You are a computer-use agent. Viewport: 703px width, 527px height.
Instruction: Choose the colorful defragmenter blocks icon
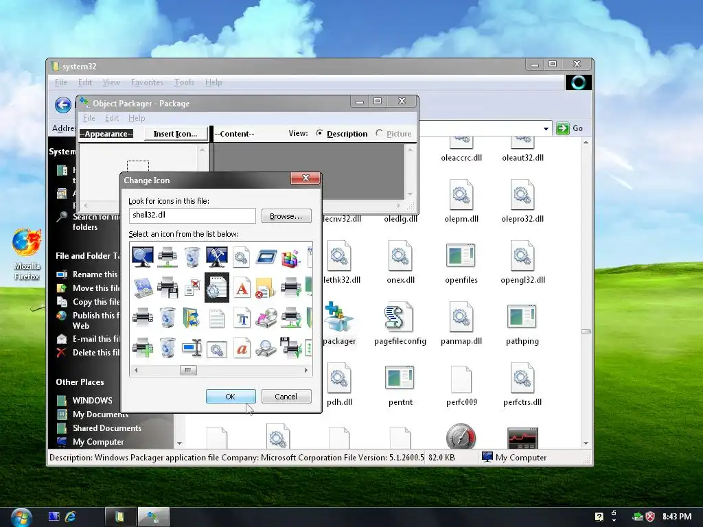(290, 258)
